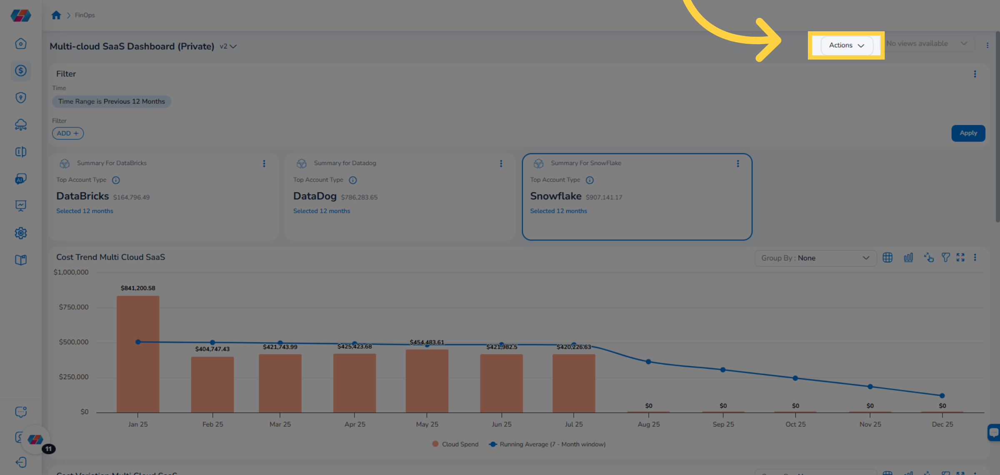Image resolution: width=1000 pixels, height=475 pixels.
Task: Click the Apply button
Action: (968, 133)
